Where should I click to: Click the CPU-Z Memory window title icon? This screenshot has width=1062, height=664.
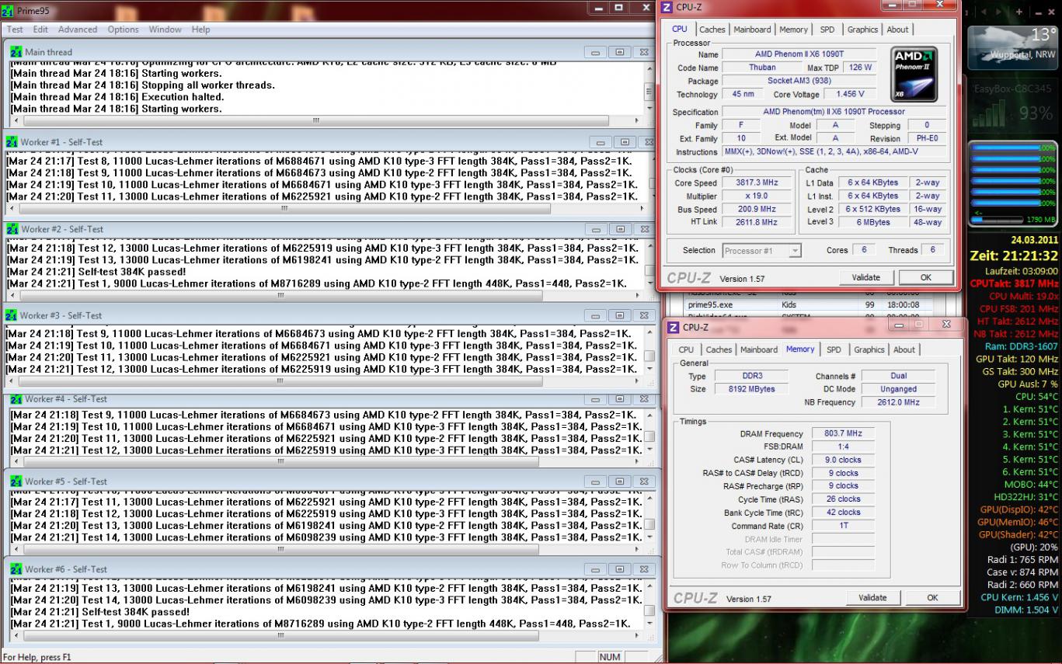pos(674,327)
